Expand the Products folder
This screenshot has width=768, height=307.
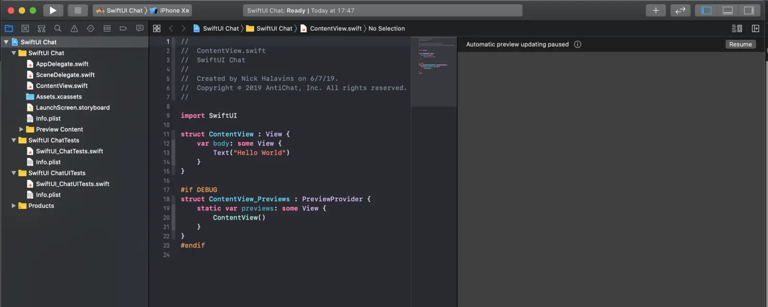tap(14, 206)
